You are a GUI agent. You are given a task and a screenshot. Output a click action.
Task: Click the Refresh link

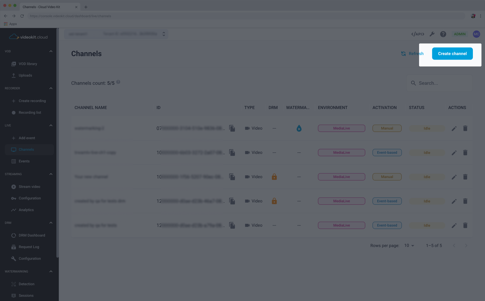pos(412,54)
